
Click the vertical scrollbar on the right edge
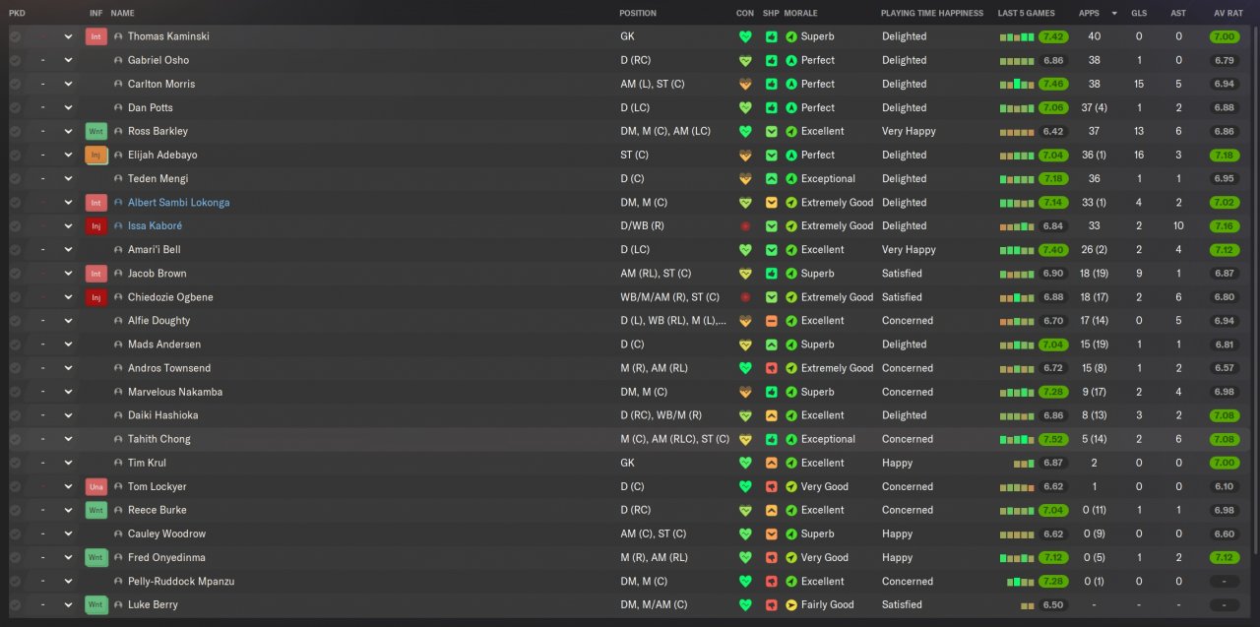(1255, 295)
